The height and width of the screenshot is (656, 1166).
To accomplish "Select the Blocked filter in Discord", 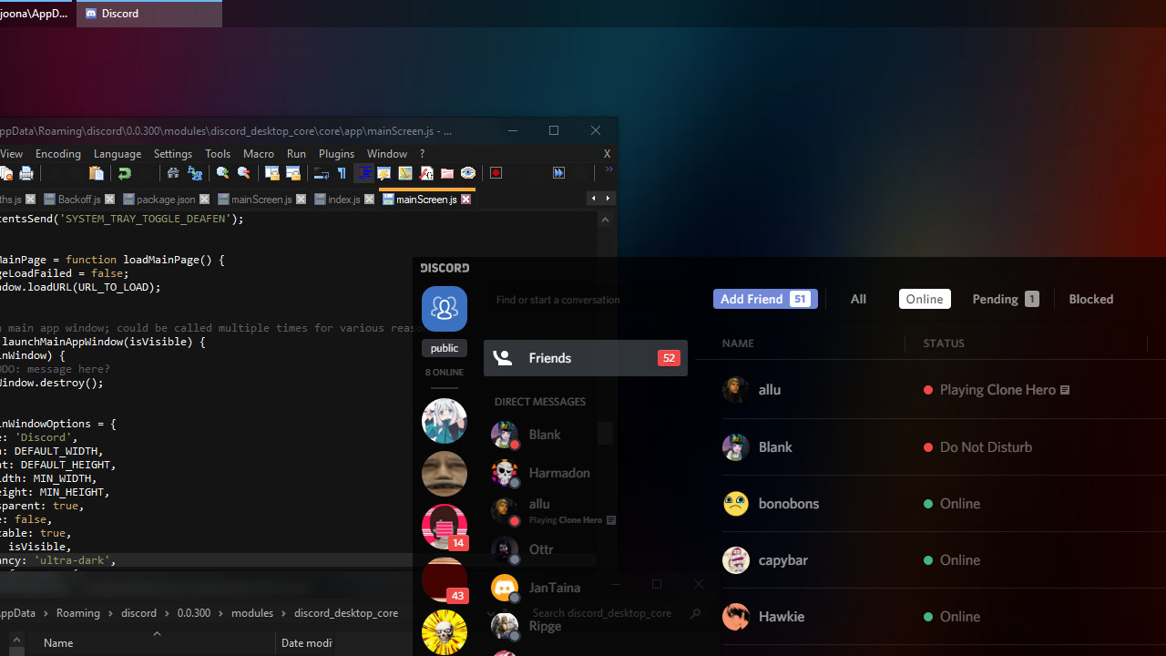I will [x=1090, y=299].
